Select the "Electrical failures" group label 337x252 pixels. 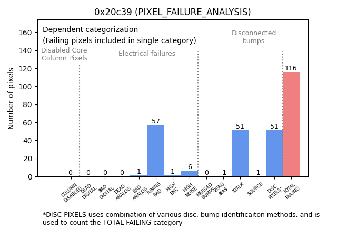click(147, 54)
